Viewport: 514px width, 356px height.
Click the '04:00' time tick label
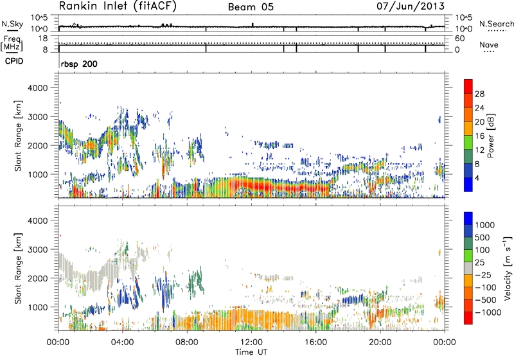pos(122,343)
